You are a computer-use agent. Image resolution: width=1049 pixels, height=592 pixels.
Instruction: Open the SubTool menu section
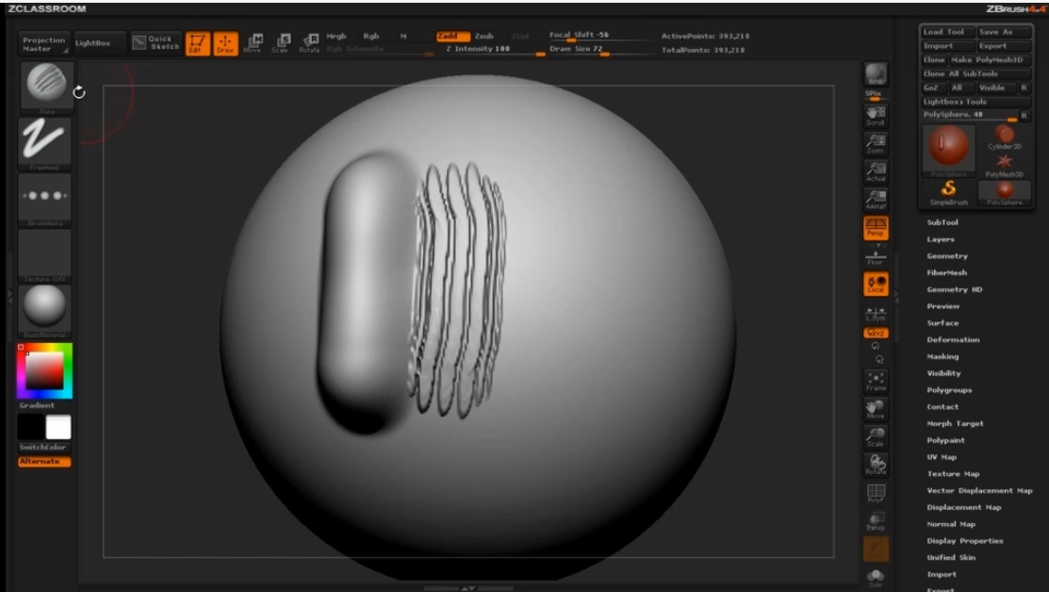[x=942, y=222]
